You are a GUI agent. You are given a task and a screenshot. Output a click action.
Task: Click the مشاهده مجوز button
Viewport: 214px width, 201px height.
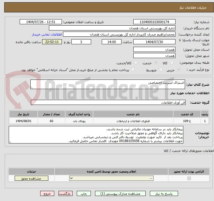[x=31, y=178]
